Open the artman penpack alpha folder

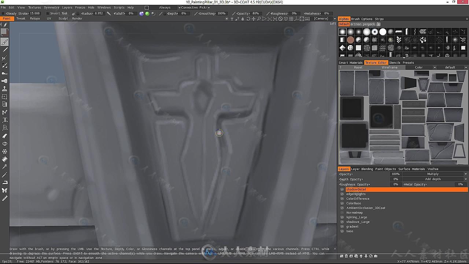[x=363, y=24]
